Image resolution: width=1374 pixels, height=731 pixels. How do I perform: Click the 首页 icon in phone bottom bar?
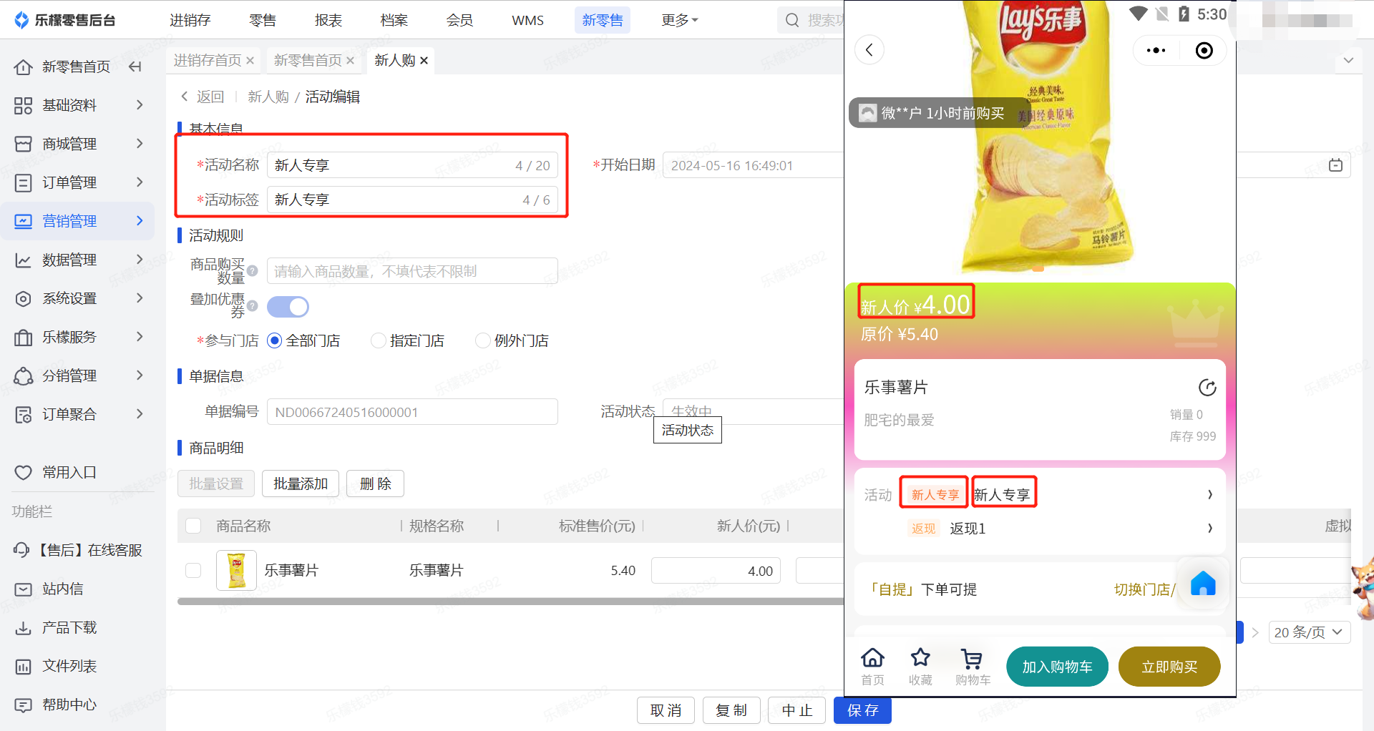pos(872,658)
